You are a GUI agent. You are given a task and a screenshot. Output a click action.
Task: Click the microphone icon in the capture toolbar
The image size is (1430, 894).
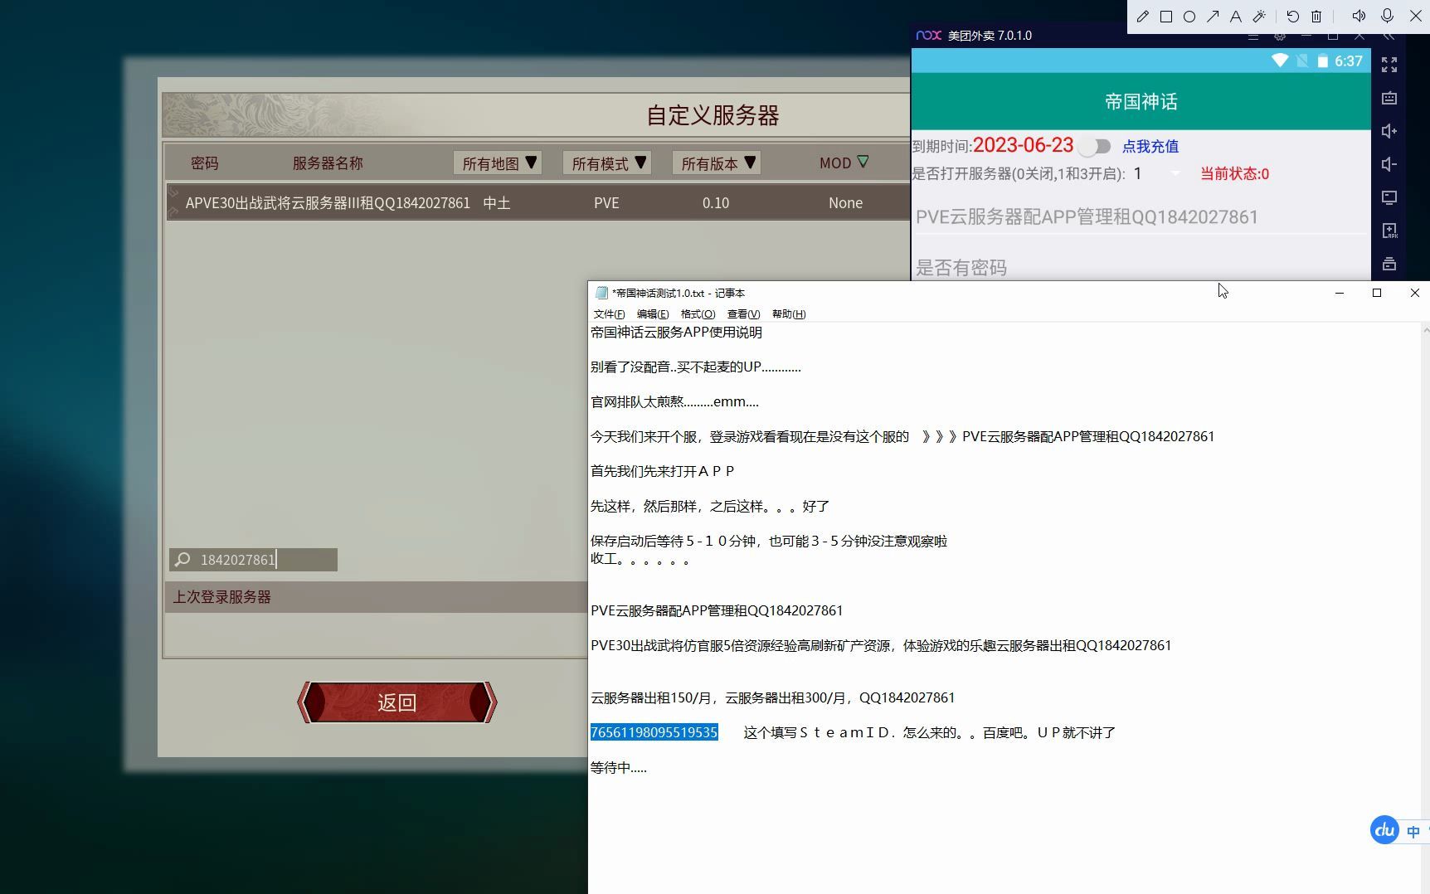[x=1385, y=16]
